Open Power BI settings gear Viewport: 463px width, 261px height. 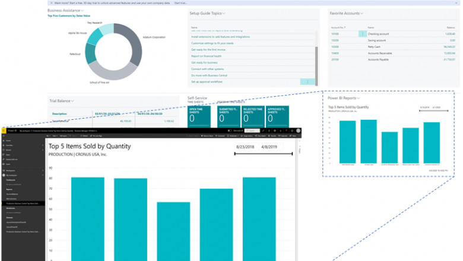[x=275, y=130]
